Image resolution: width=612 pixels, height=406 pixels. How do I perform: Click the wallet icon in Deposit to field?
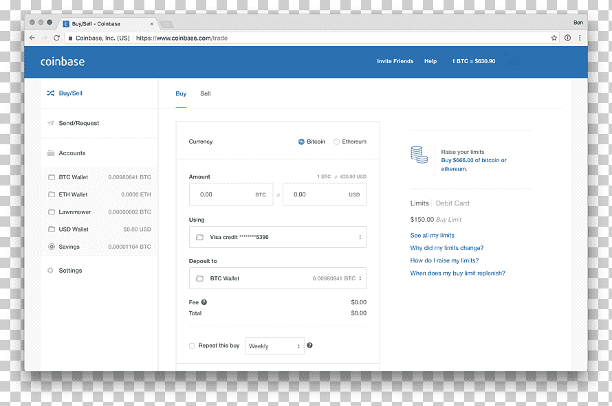click(x=200, y=278)
